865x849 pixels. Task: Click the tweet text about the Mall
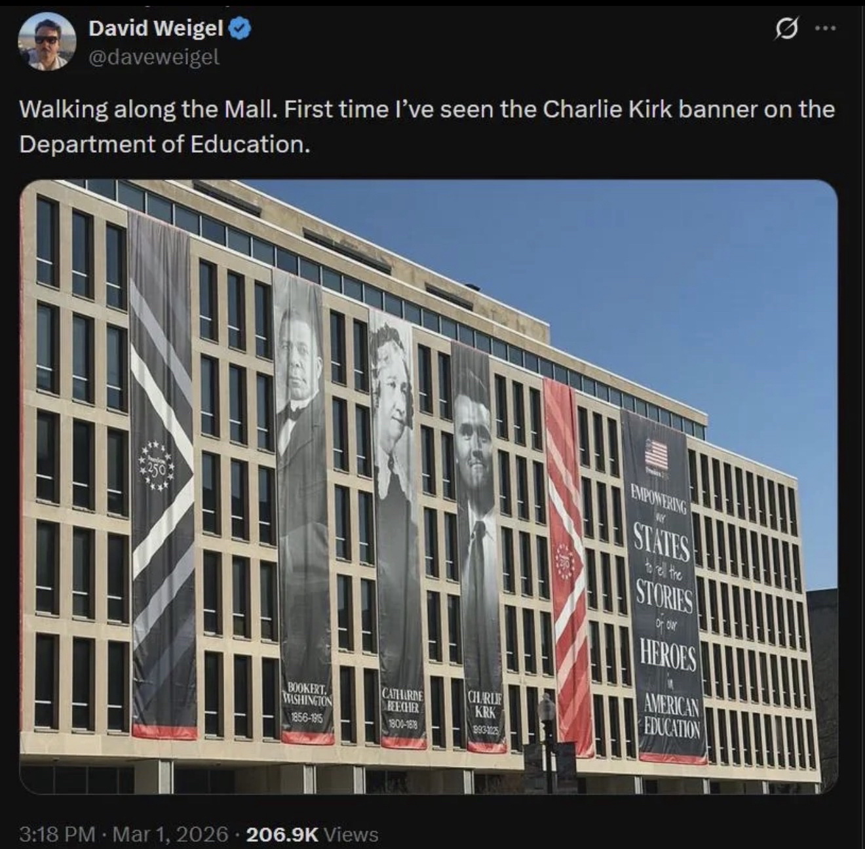[x=427, y=126]
